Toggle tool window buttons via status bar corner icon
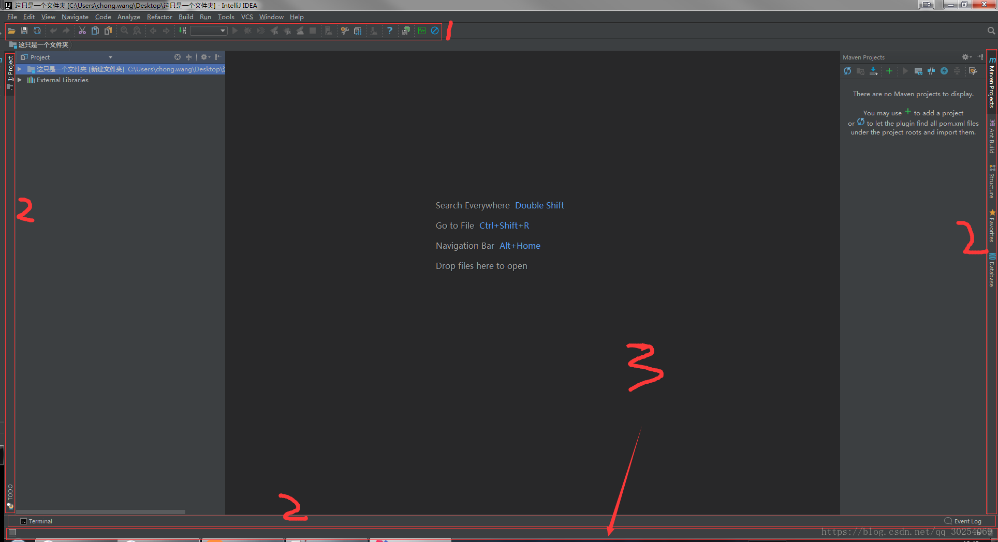Image resolution: width=998 pixels, height=542 pixels. tap(12, 532)
